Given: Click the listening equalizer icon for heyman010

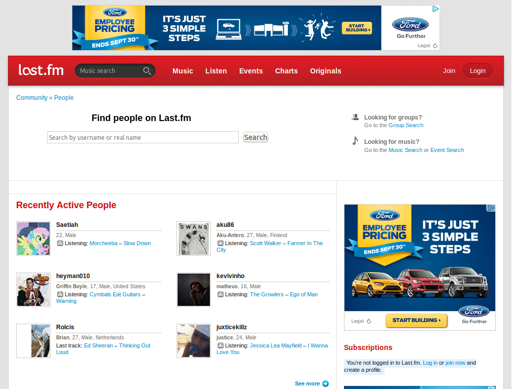Looking at the screenshot, I should [60, 294].
